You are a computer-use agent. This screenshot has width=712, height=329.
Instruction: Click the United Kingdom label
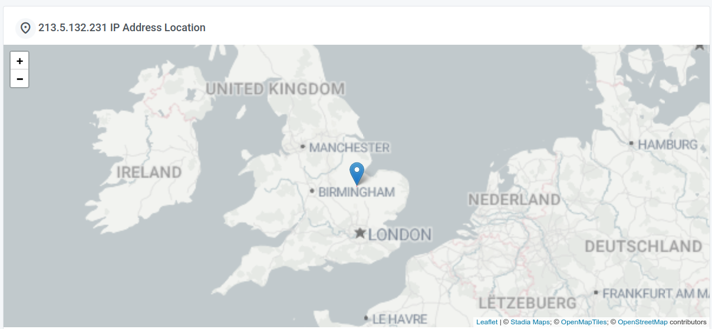[275, 89]
